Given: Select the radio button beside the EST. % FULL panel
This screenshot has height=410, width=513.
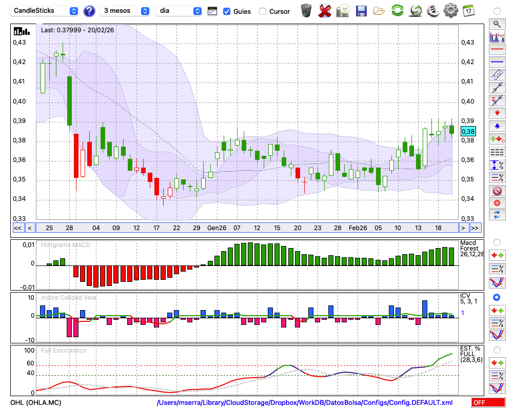Looking at the screenshot, I should coord(497,350).
